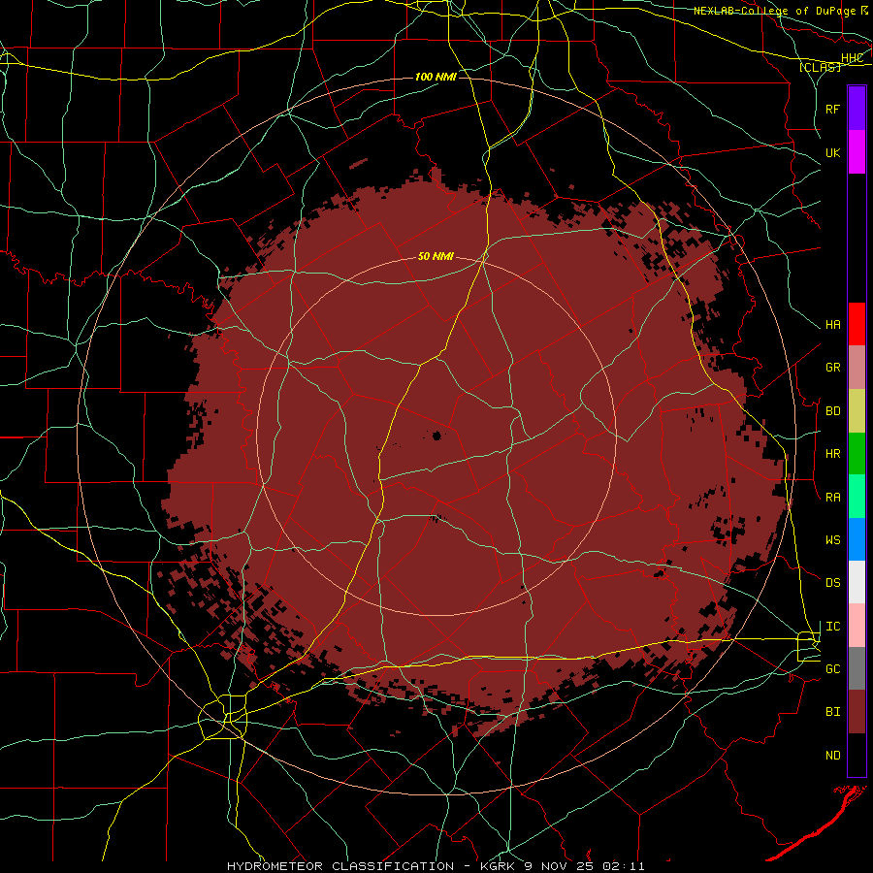Viewport: 873px width, 873px height.
Task: Click the BD legend label
Action: (832, 411)
